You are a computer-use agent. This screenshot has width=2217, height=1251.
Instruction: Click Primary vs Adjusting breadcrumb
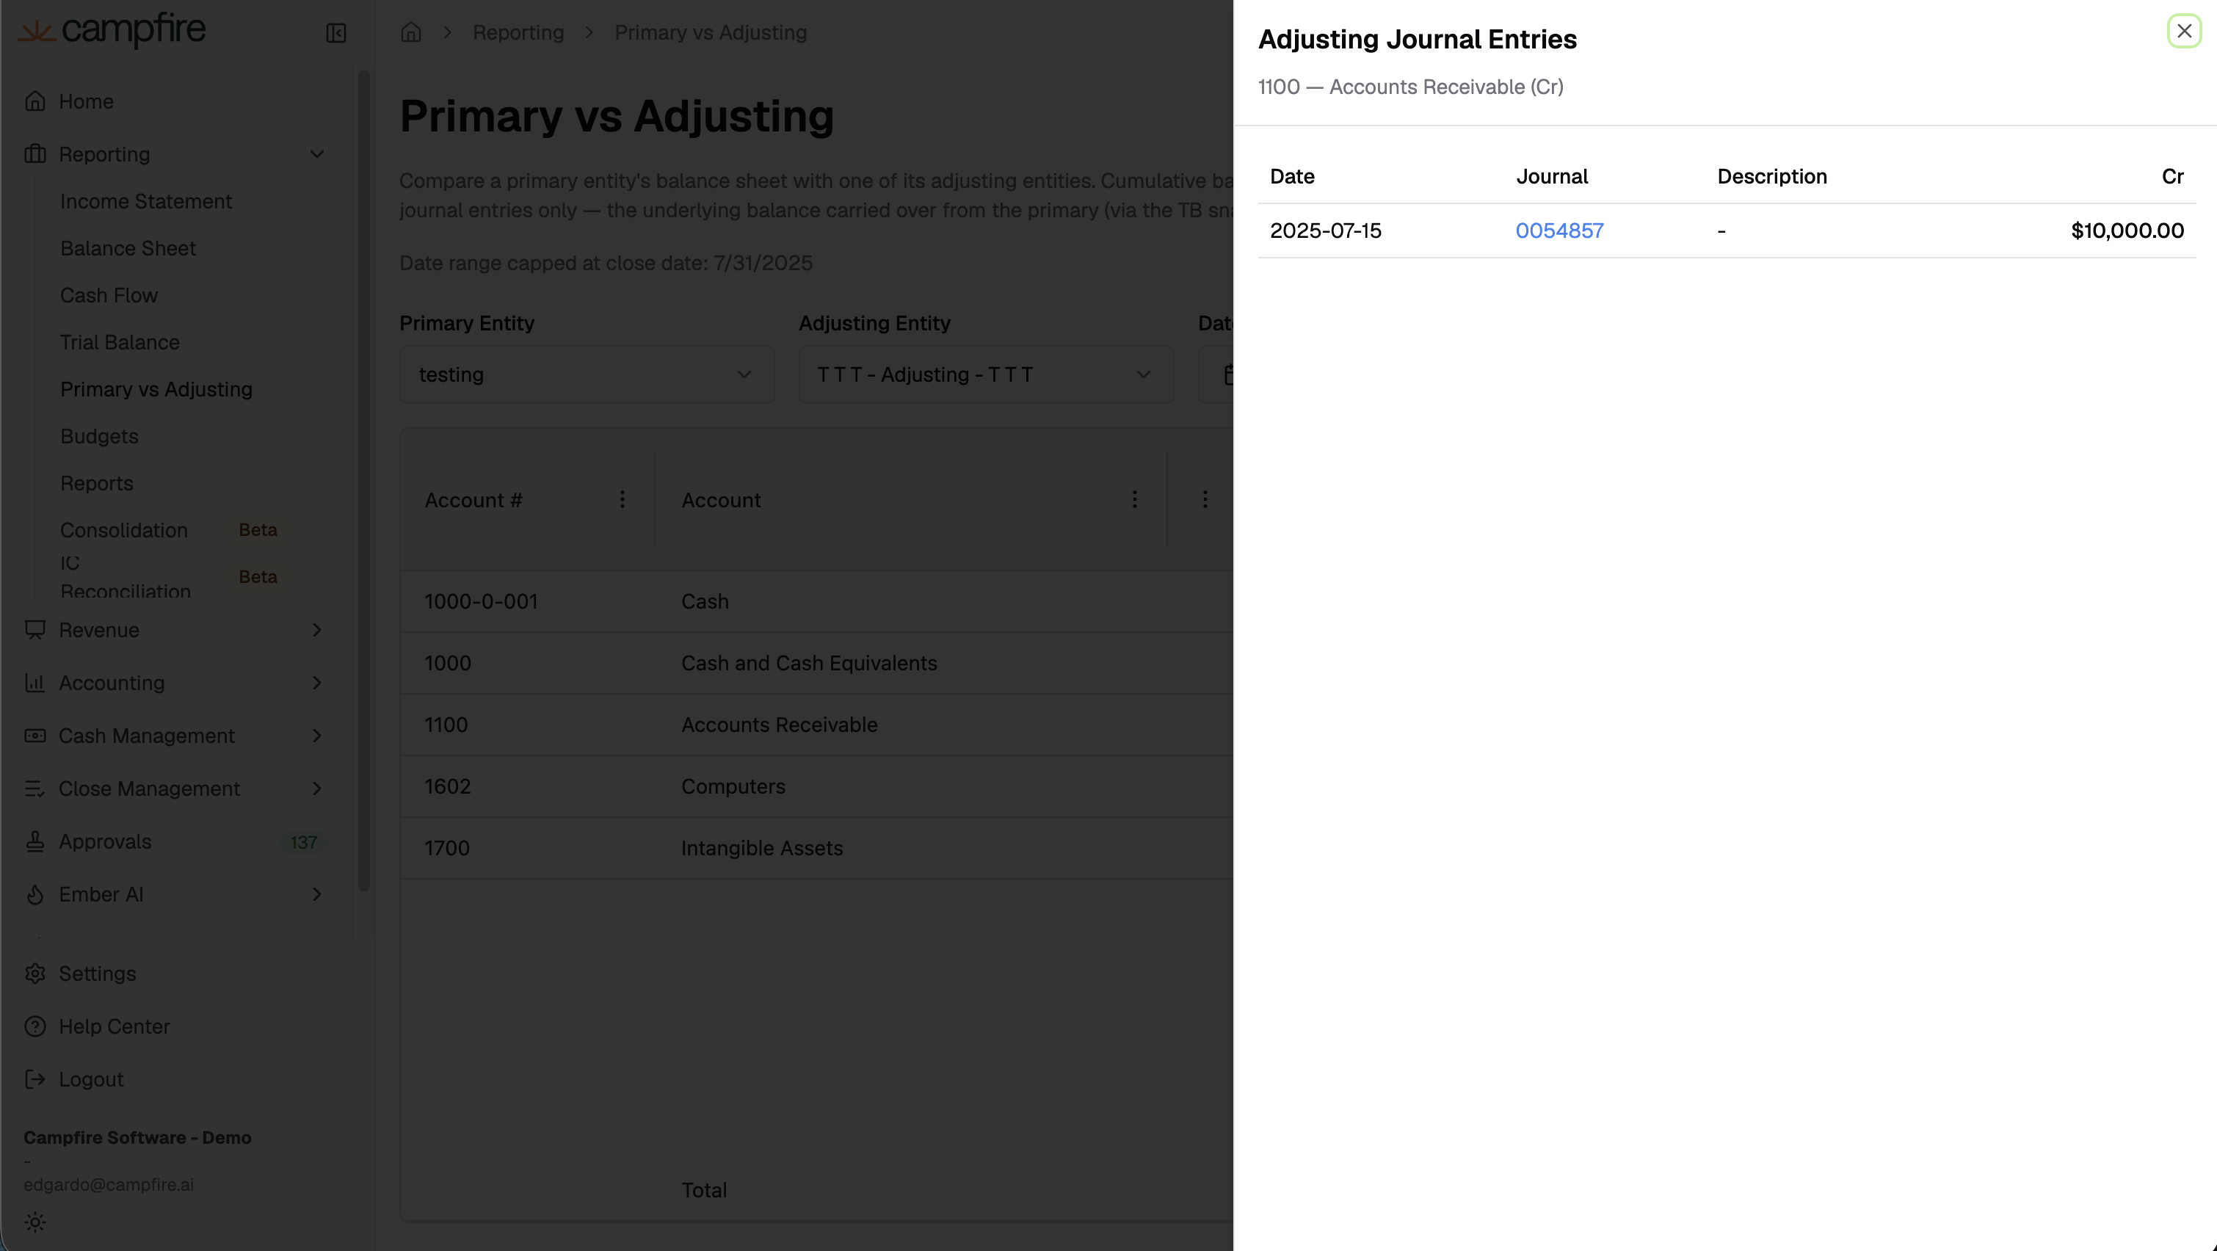tap(711, 33)
